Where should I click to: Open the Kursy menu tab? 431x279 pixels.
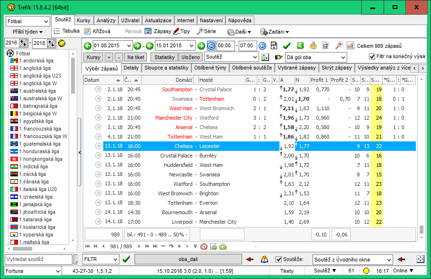pos(83,21)
